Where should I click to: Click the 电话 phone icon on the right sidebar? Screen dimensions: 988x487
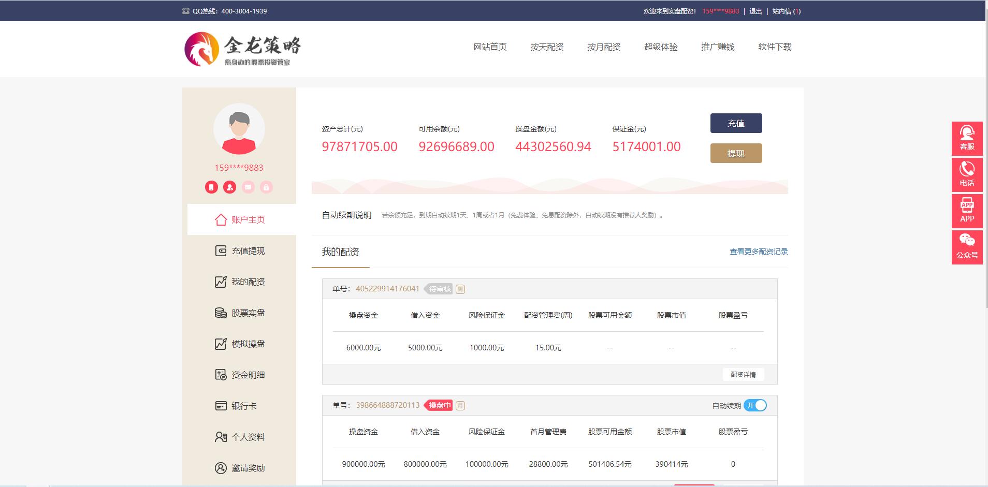967,174
